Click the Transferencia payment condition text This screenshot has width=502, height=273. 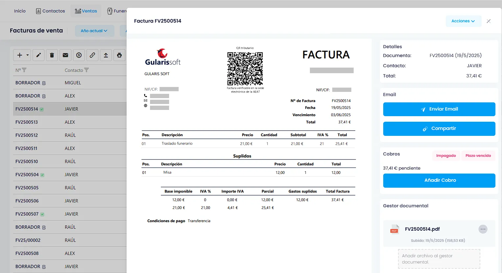pos(199,221)
